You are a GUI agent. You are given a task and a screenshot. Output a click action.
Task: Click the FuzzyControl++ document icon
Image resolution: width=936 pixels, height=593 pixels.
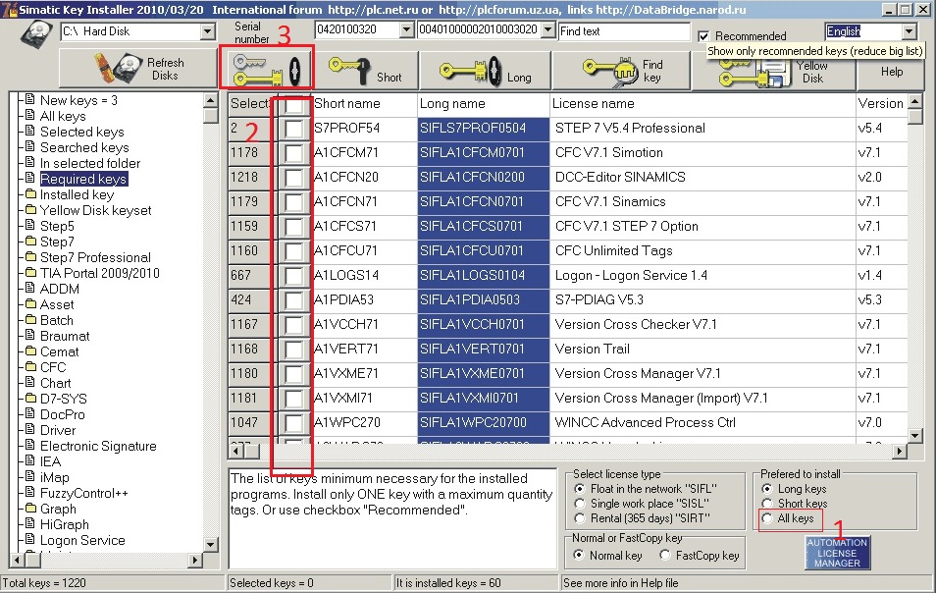[30, 492]
